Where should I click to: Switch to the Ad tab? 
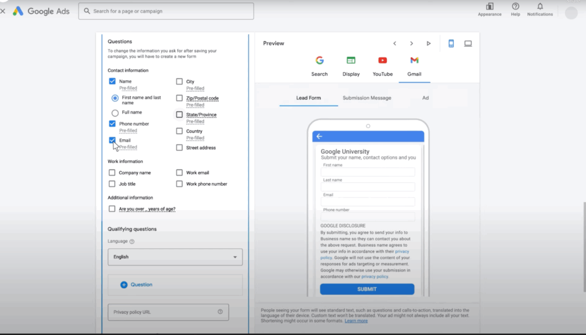[x=425, y=98]
